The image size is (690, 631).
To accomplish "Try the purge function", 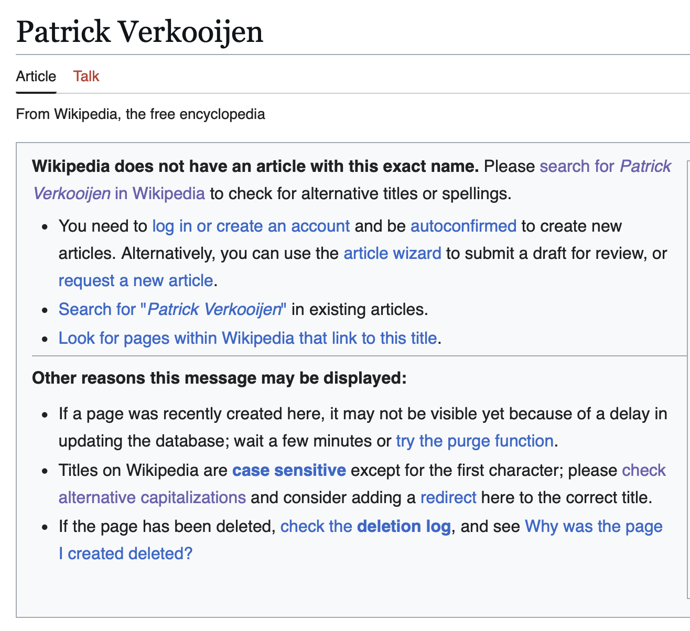I will (x=473, y=441).
